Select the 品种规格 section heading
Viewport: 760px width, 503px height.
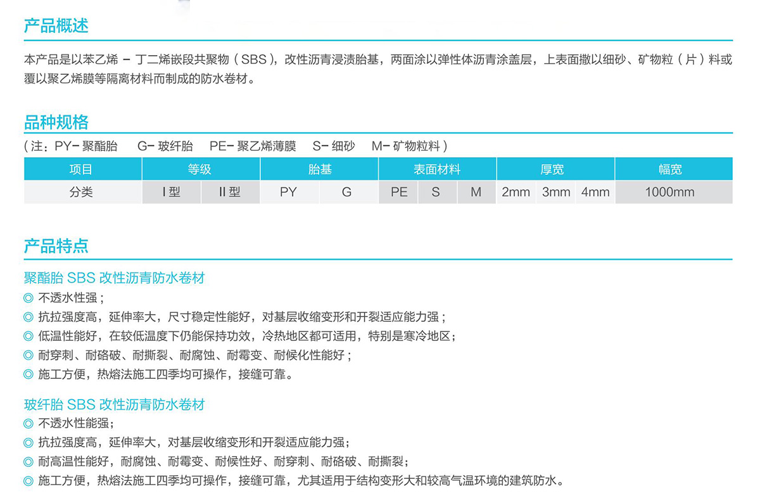tap(56, 122)
